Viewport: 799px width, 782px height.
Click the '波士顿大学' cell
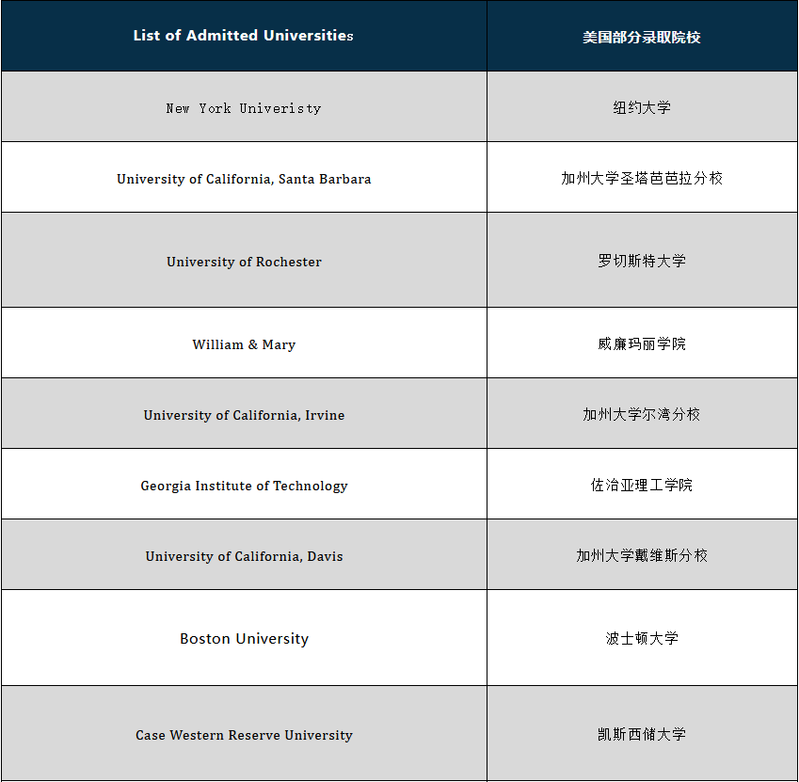coord(642,638)
